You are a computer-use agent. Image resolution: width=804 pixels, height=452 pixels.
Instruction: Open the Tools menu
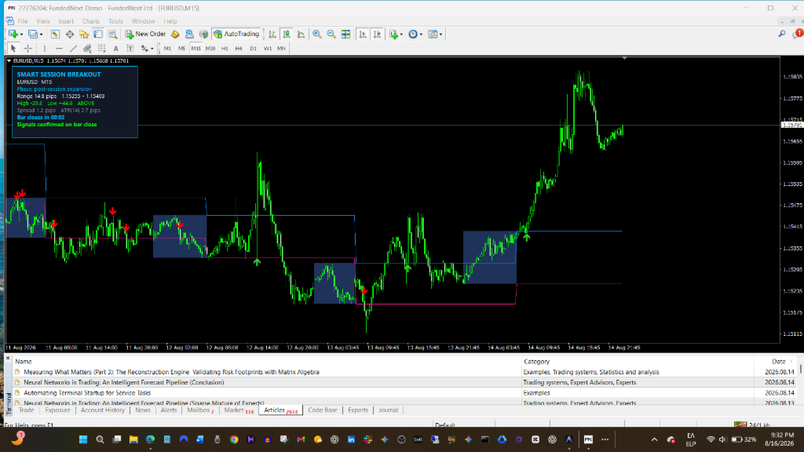[x=115, y=21]
